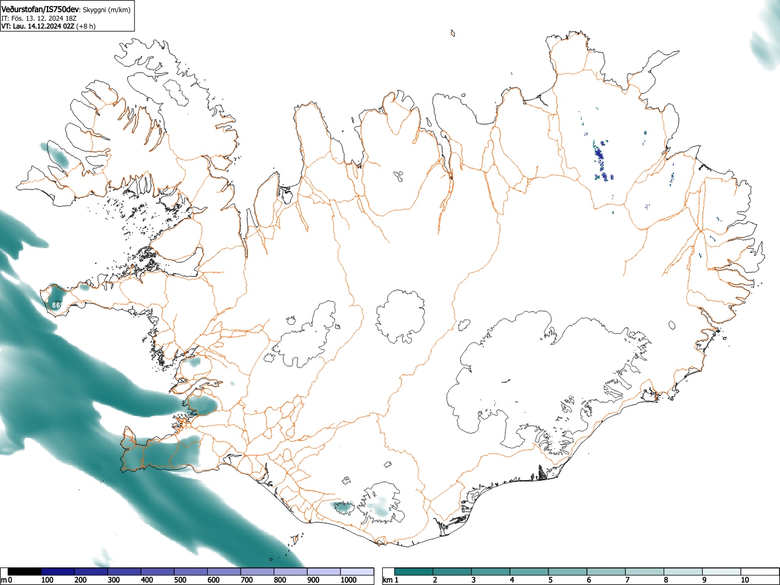Choose the 500–600 m legend swatch
Screen dimensions: 780x585
[x=191, y=572]
